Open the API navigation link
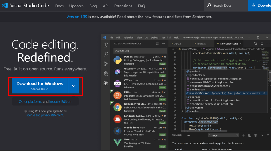 [106, 6]
